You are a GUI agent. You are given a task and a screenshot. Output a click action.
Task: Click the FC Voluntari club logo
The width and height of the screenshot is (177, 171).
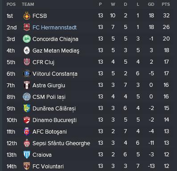pos(27,166)
